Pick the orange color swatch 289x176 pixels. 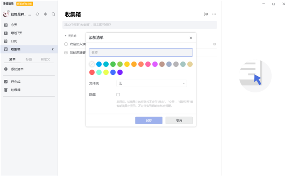click(x=134, y=64)
